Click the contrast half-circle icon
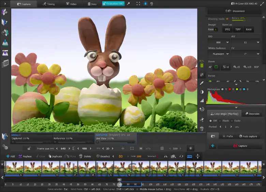Screen dimensions: 266x192 [202, 92]
